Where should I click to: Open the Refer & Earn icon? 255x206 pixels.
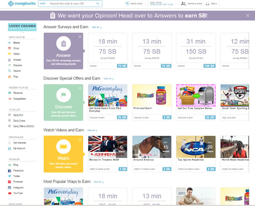pos(183,3)
